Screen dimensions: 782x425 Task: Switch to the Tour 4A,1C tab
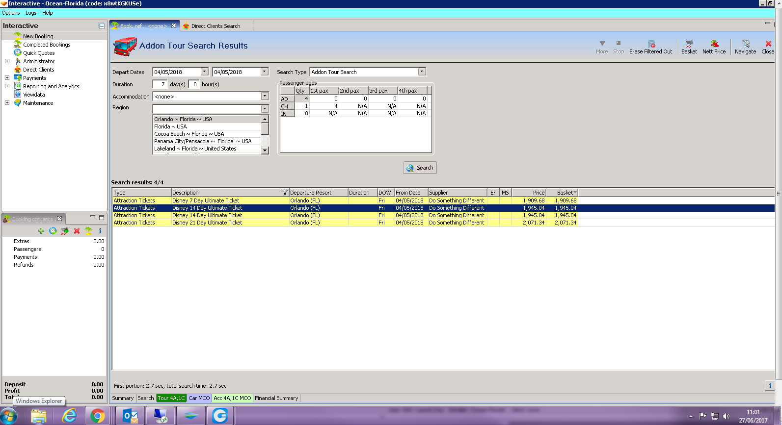click(171, 398)
